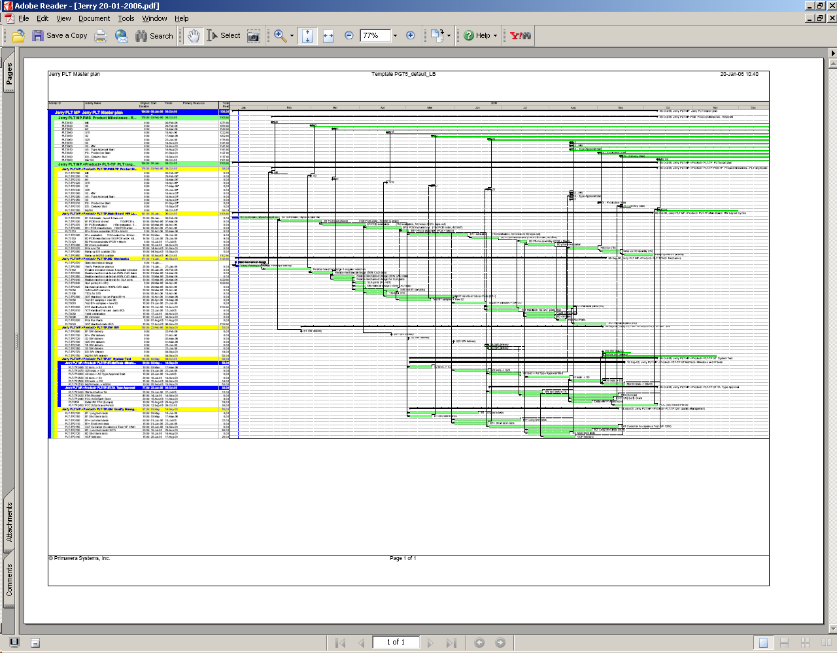Click the Zoom In magnifier tool
Image resolution: width=837 pixels, height=653 pixels.
tap(281, 36)
